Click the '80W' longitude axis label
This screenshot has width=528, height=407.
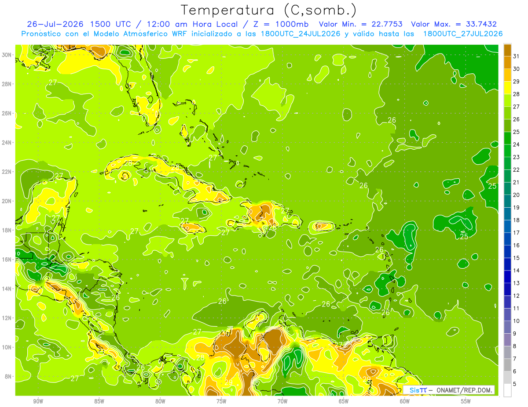160,401
